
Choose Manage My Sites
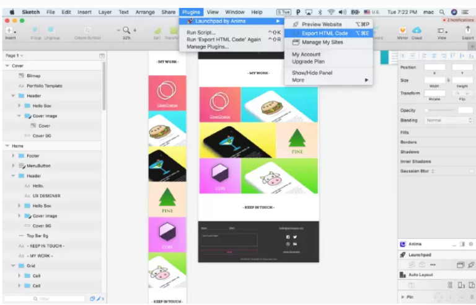[328, 42]
